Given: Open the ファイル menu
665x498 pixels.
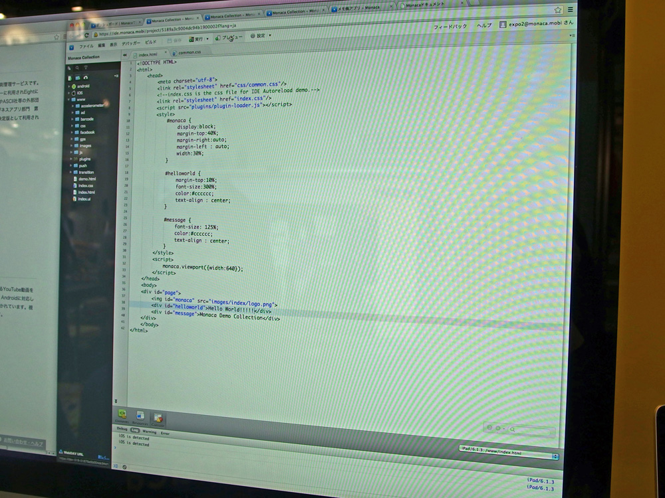Looking at the screenshot, I should [86, 46].
